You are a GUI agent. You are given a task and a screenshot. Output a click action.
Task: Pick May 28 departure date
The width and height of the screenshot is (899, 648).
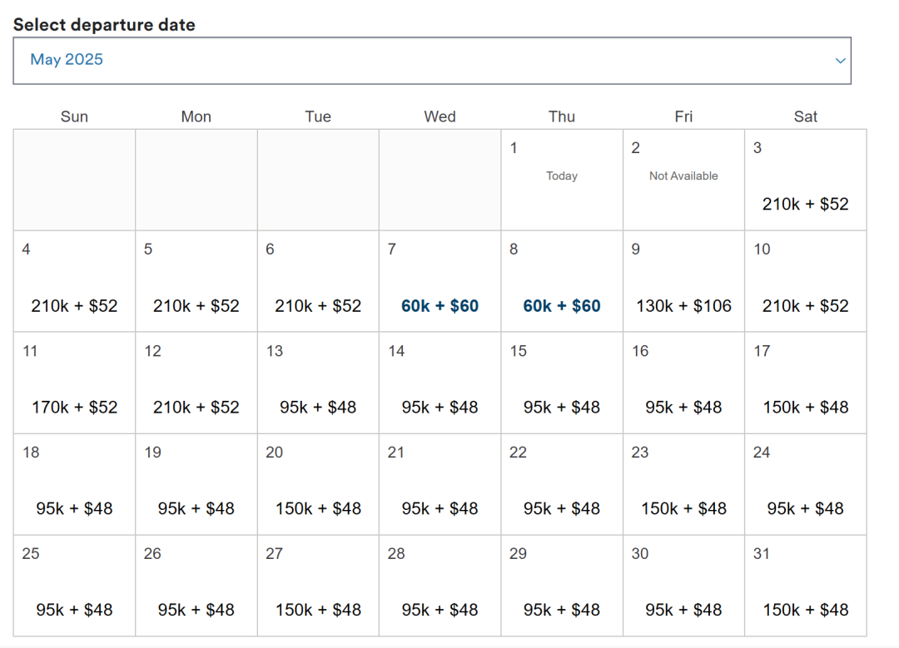[440, 586]
